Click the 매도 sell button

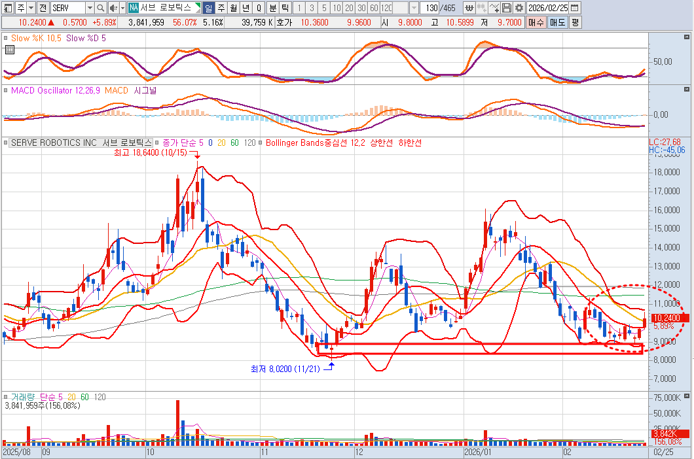tap(557, 22)
